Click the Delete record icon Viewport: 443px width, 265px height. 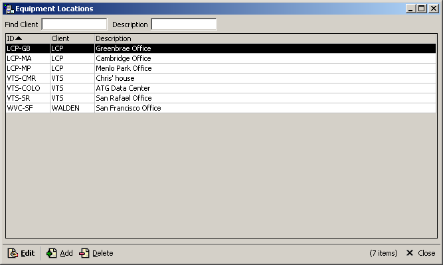pos(84,253)
